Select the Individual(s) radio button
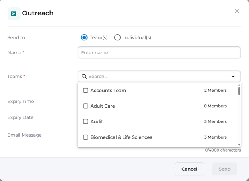This screenshot has width=249, height=181. [117, 37]
